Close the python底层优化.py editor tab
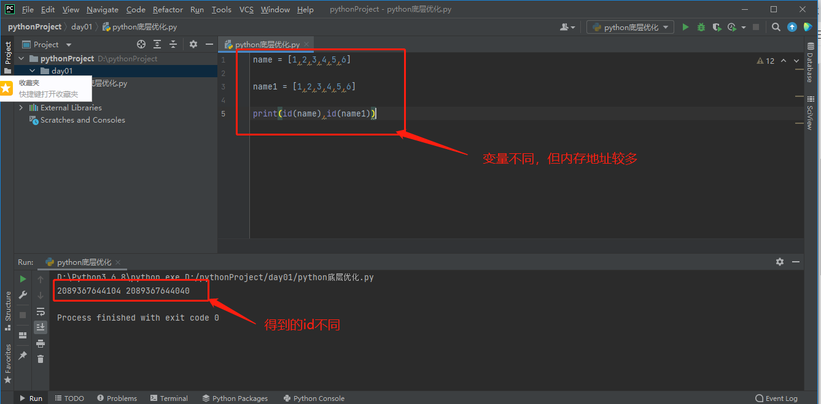The height and width of the screenshot is (404, 821). tap(307, 45)
